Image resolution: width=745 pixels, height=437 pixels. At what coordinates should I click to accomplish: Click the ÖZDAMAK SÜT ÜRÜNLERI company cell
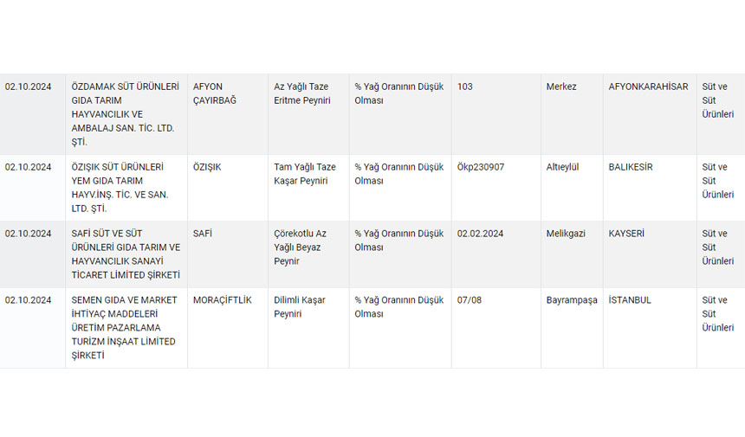coord(125,114)
